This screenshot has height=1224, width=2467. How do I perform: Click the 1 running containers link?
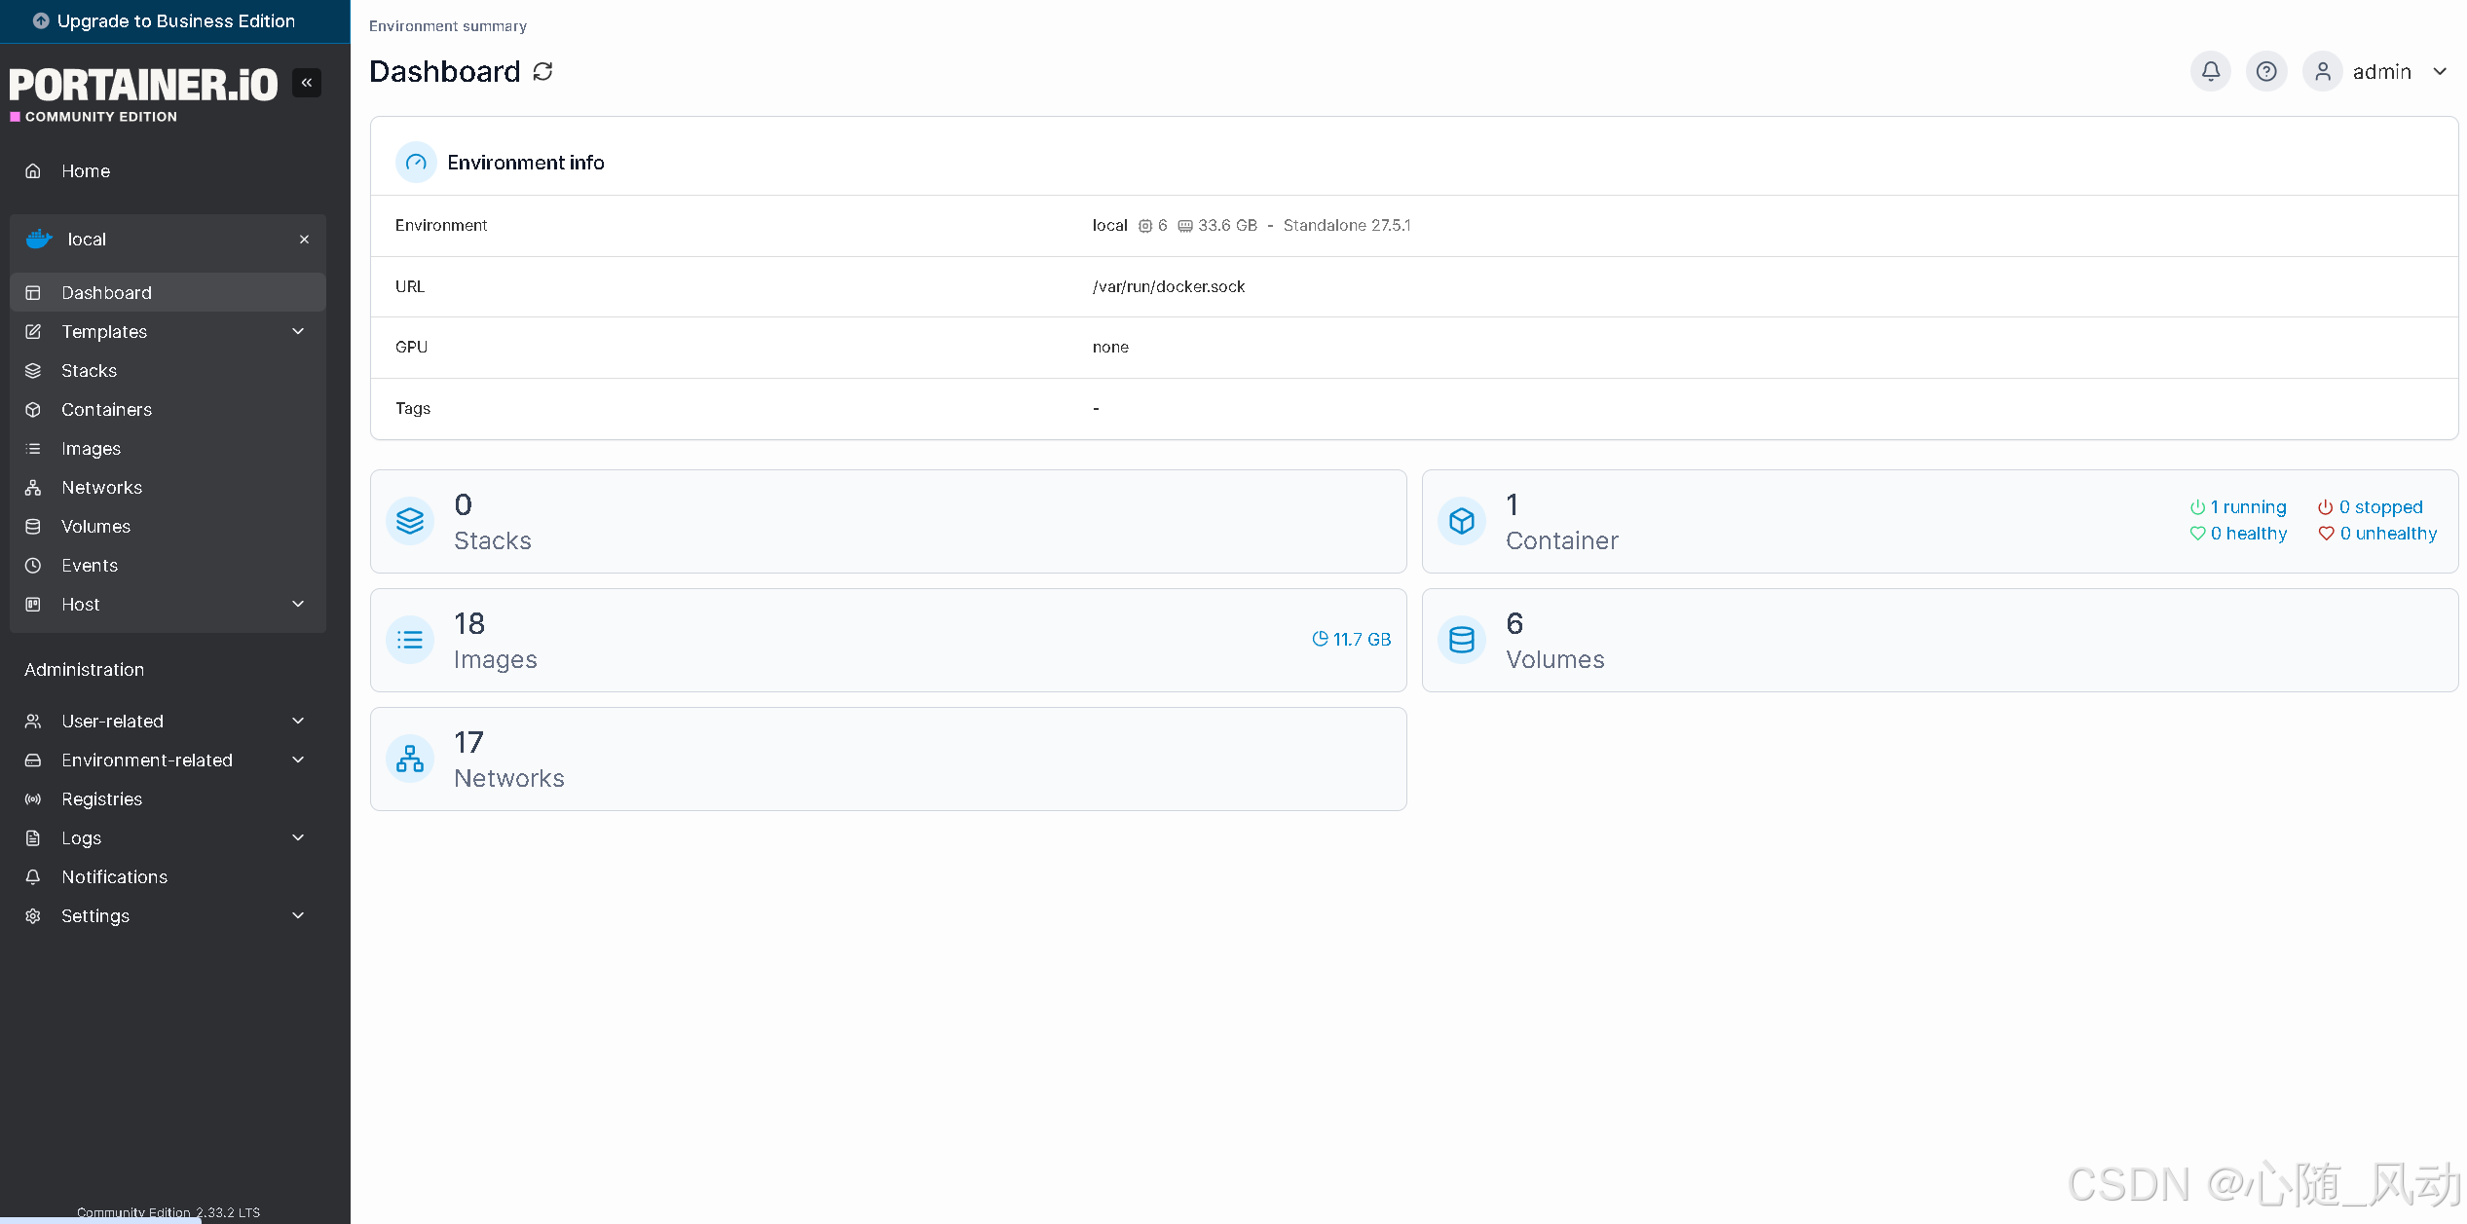pyautogui.click(x=2238, y=507)
